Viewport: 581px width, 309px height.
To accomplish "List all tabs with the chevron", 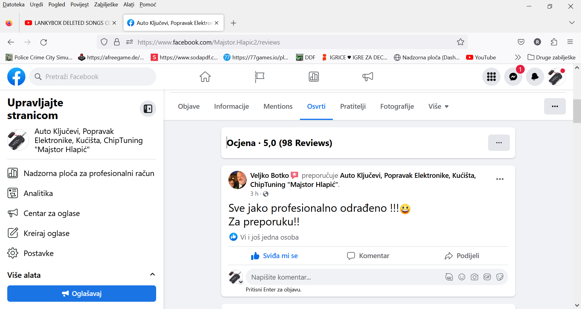I will 572,23.
